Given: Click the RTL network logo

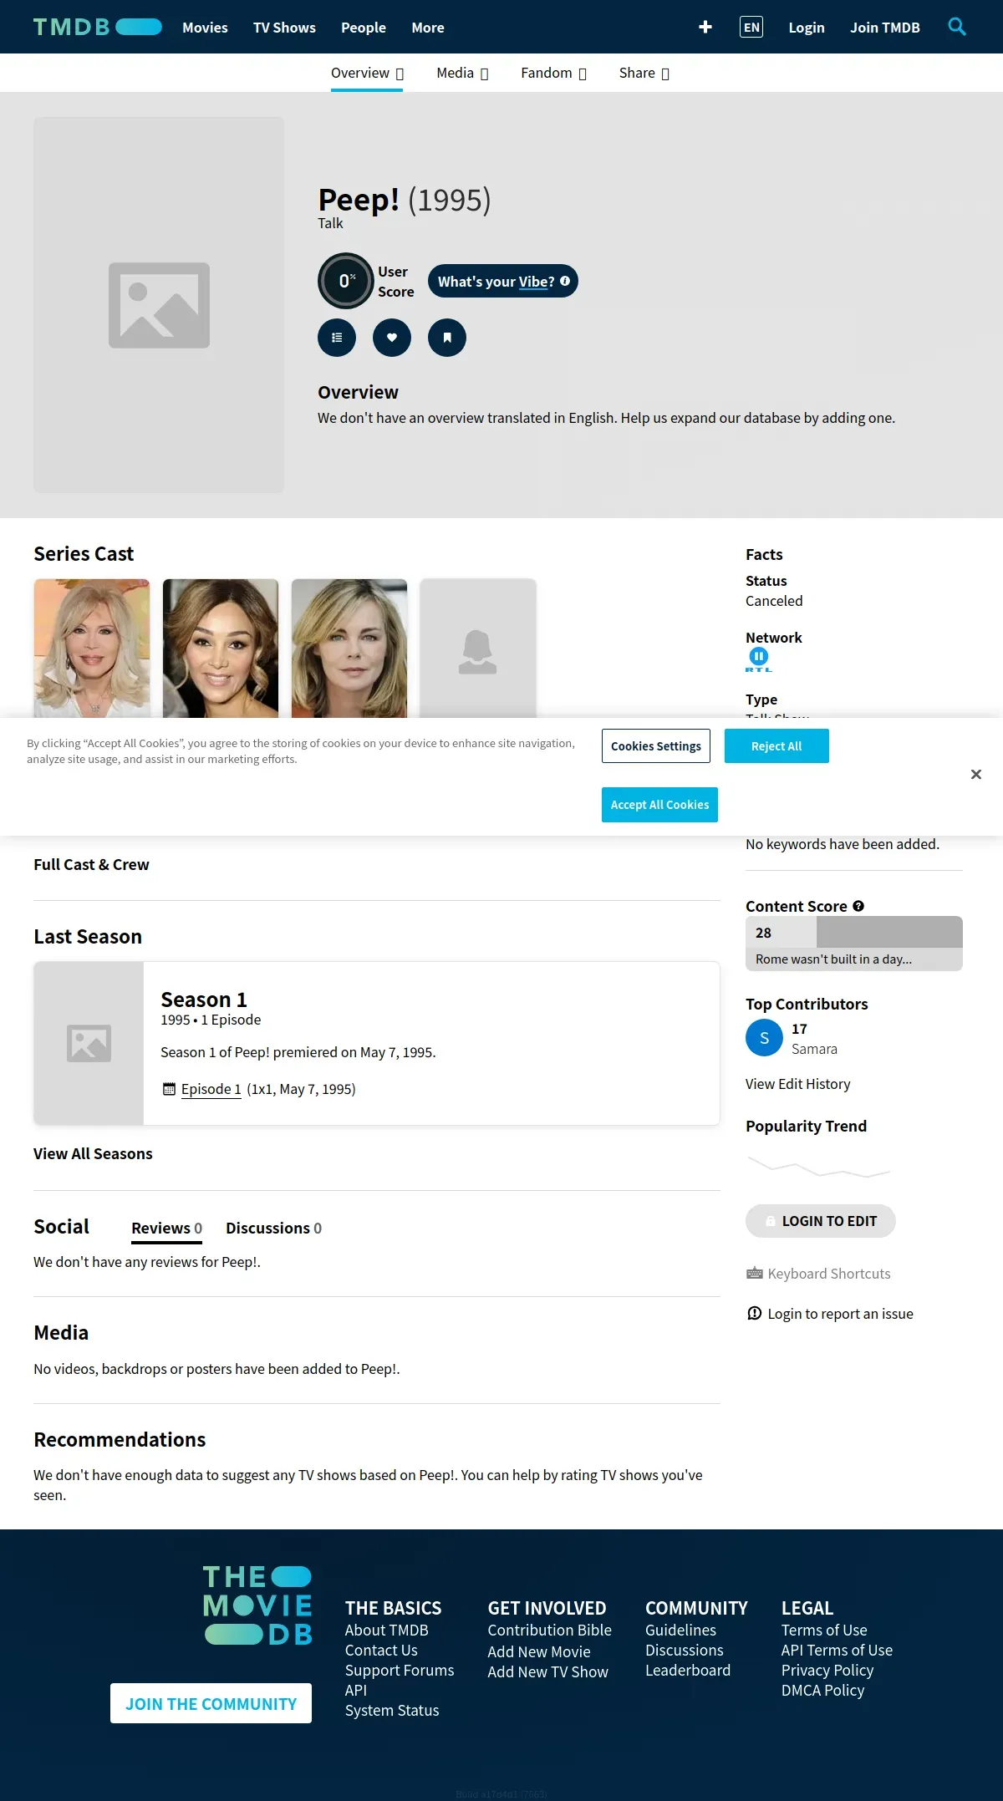Looking at the screenshot, I should coord(759,659).
